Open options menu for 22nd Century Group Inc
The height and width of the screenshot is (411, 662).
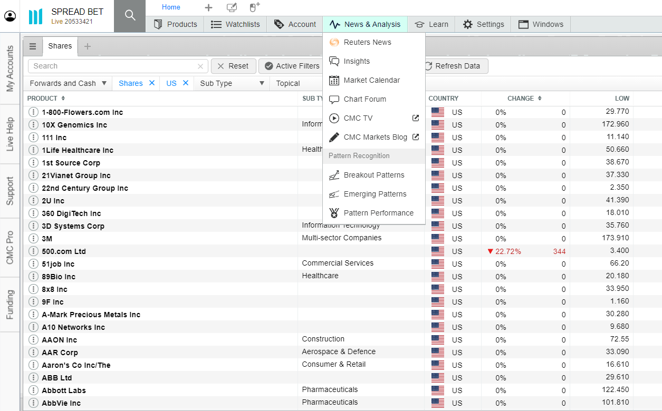33,188
